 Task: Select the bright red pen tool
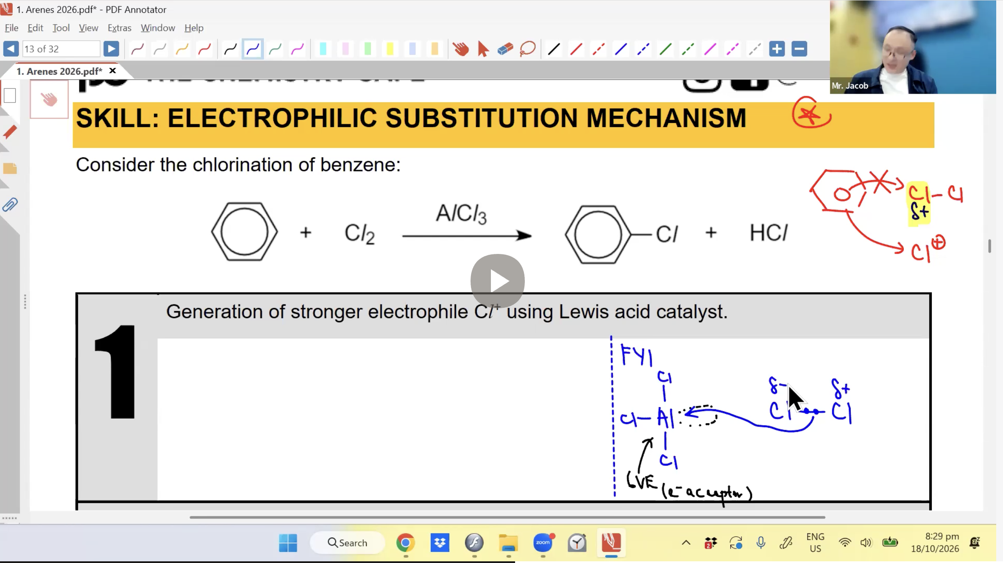[x=205, y=49]
